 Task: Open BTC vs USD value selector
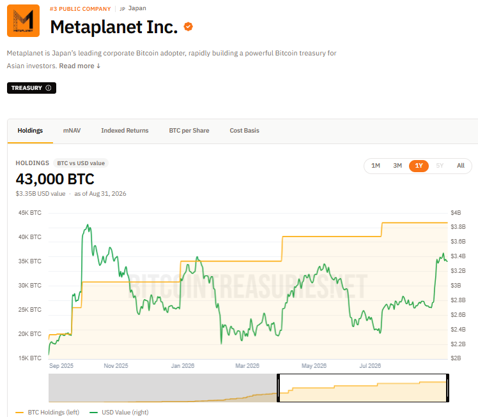(81, 163)
